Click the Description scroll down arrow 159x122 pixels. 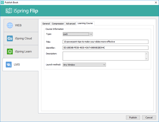[146, 58]
